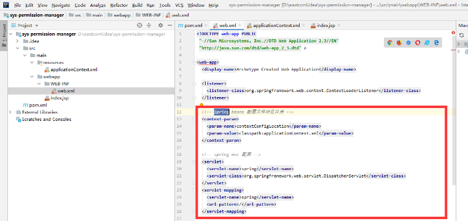Close the index.jsp editor tab

point(338,26)
